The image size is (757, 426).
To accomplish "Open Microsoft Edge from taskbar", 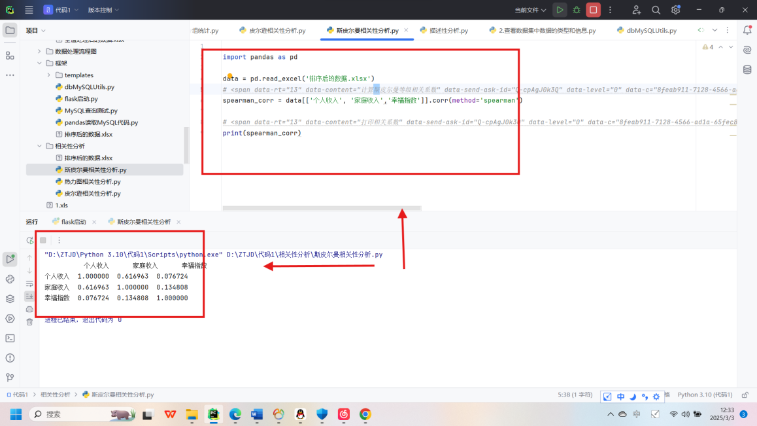I will [235, 414].
